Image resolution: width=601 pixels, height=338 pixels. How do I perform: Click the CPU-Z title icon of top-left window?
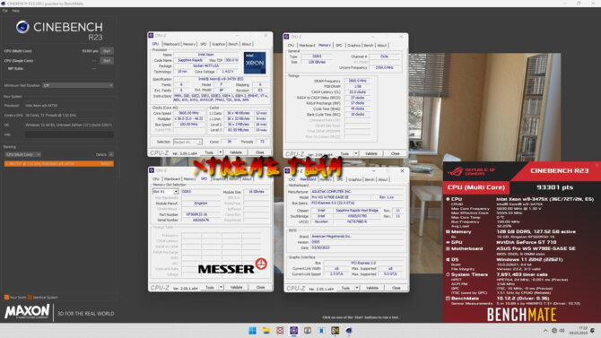(x=151, y=35)
